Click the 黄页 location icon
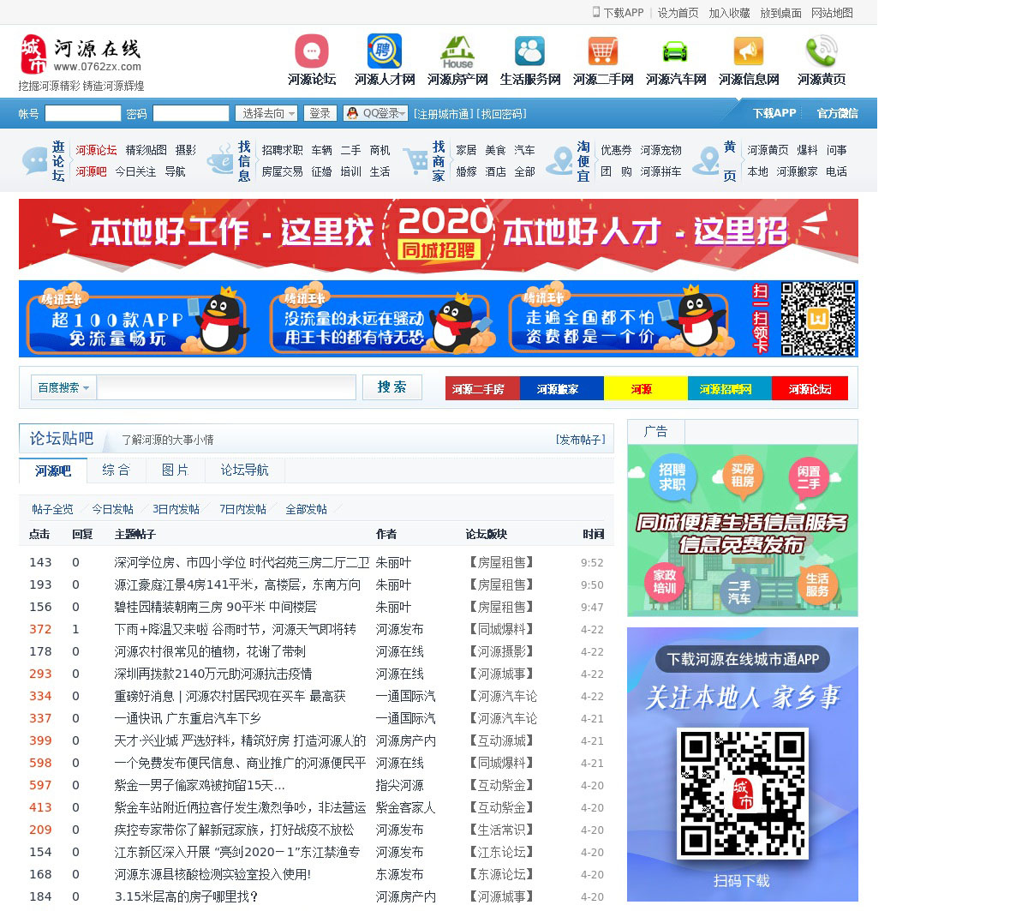1028x911 pixels. click(x=706, y=160)
